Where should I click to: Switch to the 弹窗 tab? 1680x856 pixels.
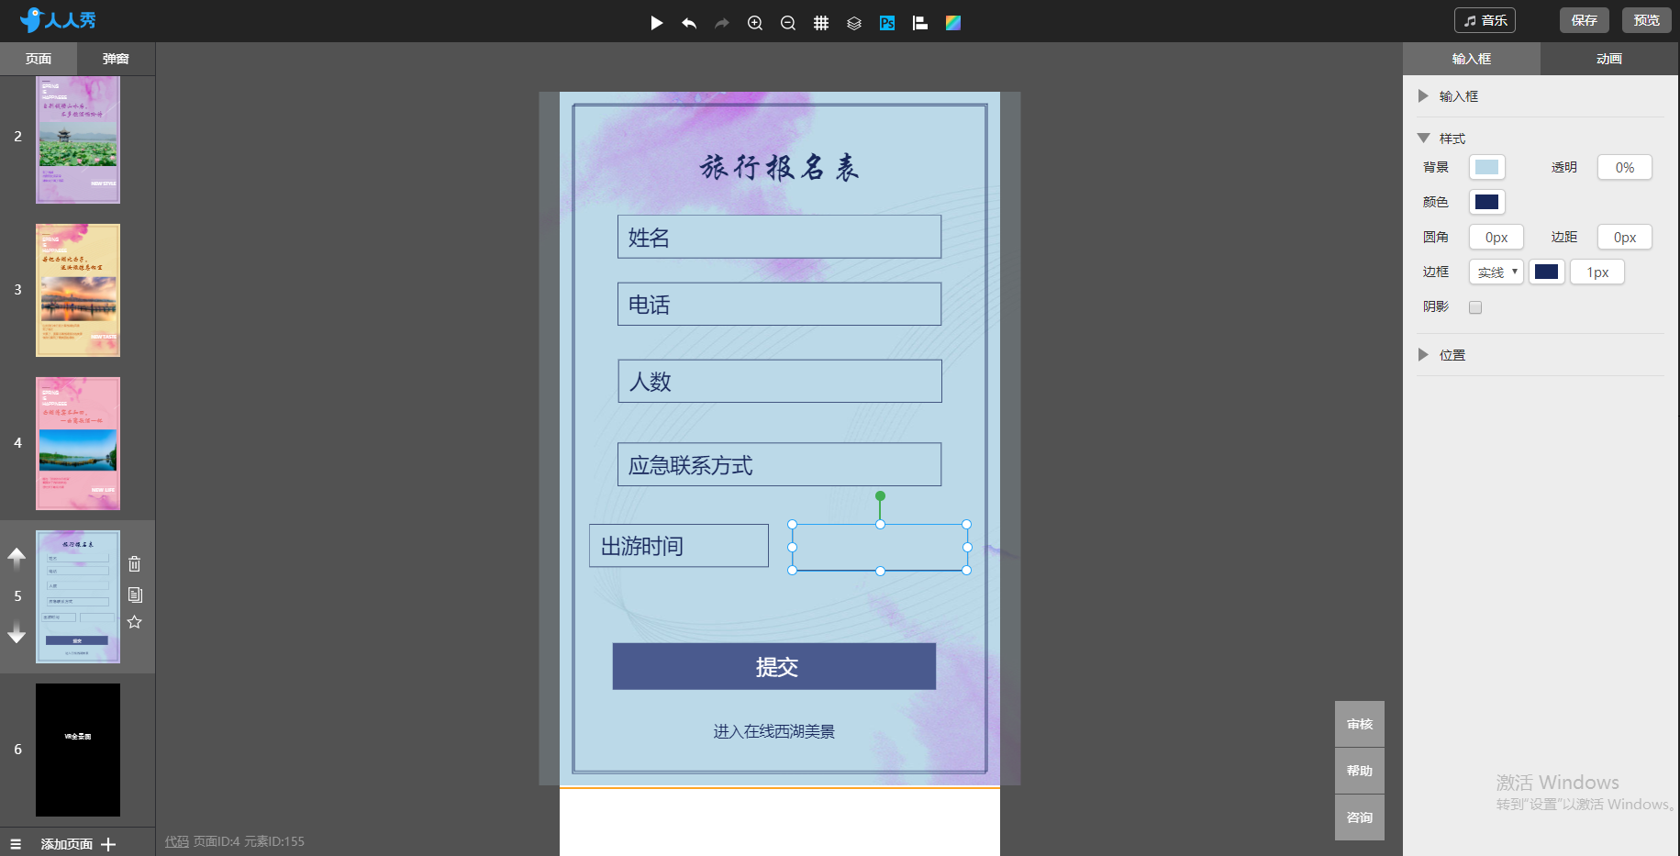(x=116, y=59)
